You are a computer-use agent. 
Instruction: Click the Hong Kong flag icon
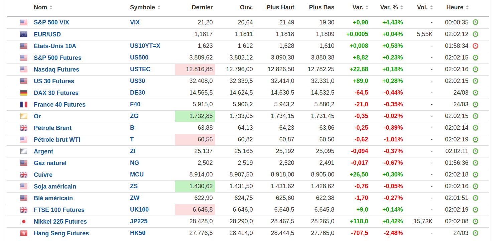click(24, 233)
